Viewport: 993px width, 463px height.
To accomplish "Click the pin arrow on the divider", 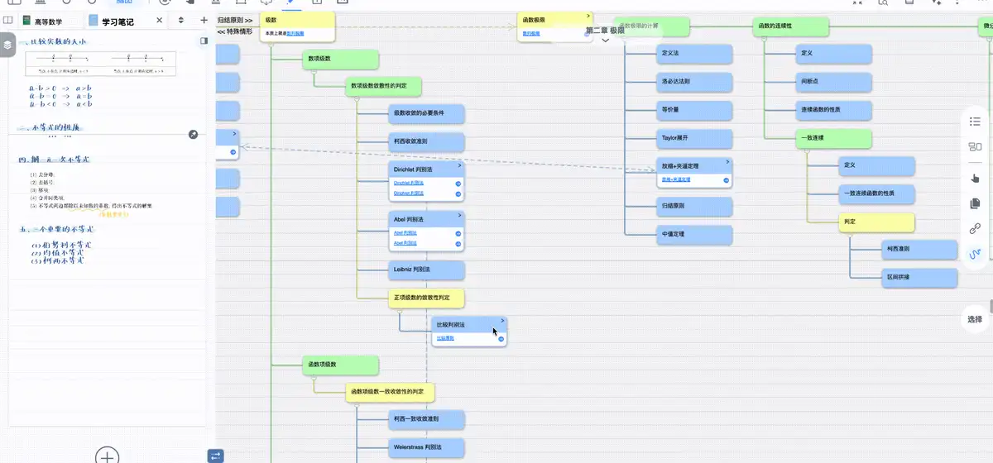I will [x=194, y=134].
